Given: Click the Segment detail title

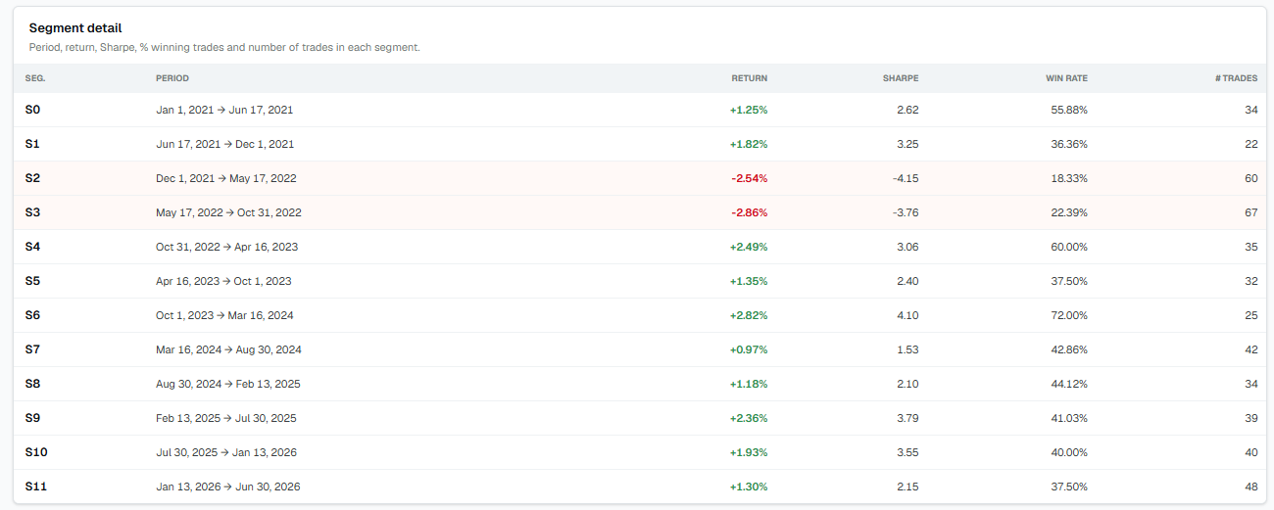Looking at the screenshot, I should (x=75, y=28).
